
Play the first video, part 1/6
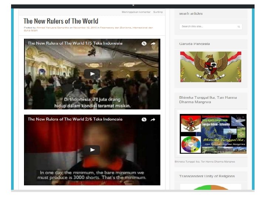[x=92, y=74]
